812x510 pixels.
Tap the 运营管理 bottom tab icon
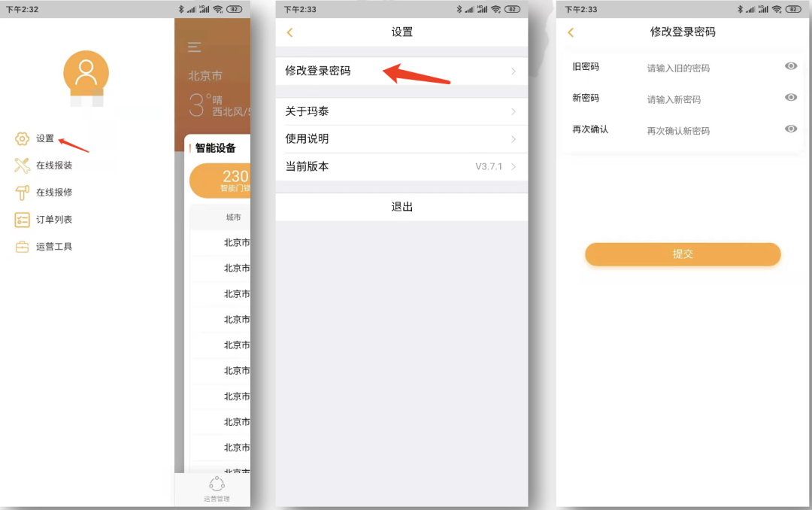pos(217,485)
